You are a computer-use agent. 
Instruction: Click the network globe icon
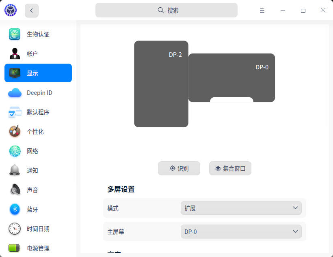pos(15,151)
